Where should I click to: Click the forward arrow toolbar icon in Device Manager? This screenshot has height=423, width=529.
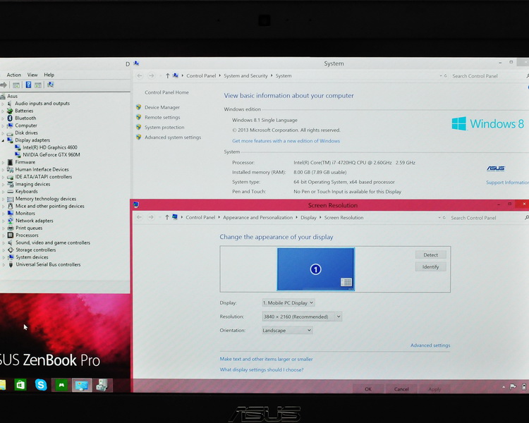click(4, 85)
